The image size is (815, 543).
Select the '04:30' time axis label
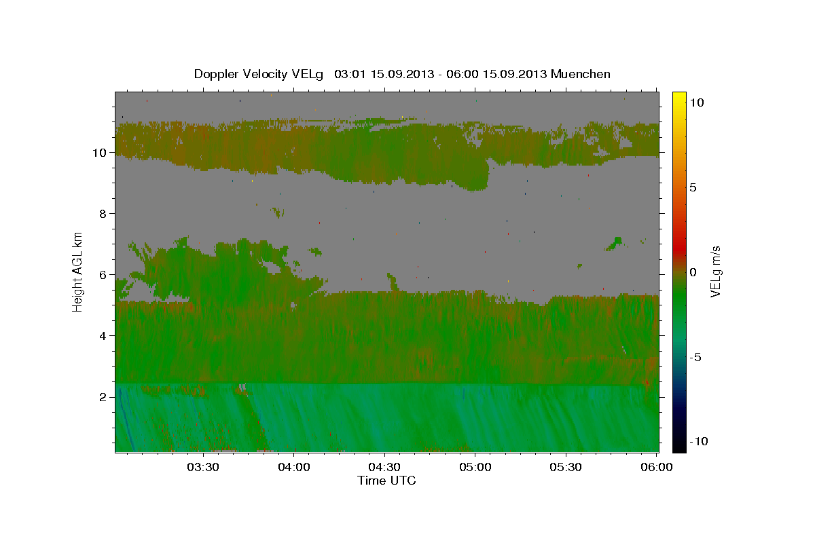click(384, 468)
